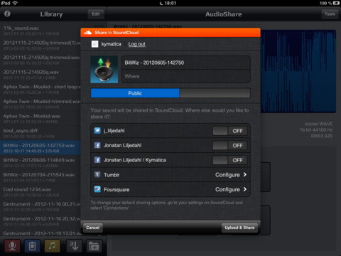Tap the Twitter icon beside j_liljedahl

[x=97, y=131]
